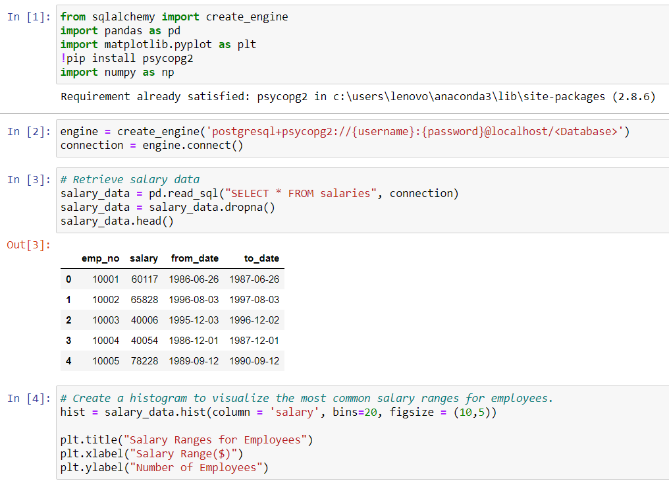This screenshot has height=483, width=669.
Task: Select the 'In [2]:' prompt label
Action: coord(29,132)
